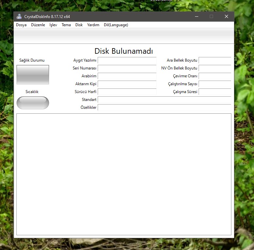Viewport: 254px width, 250px height.
Task: Click the Sağlık Durumu label
Action: point(32,60)
